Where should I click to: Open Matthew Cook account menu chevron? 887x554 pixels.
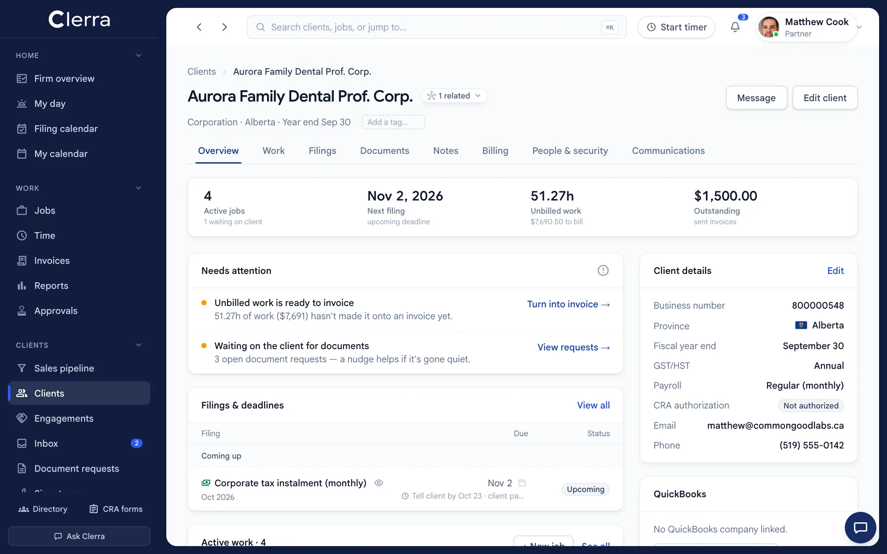[x=859, y=27]
